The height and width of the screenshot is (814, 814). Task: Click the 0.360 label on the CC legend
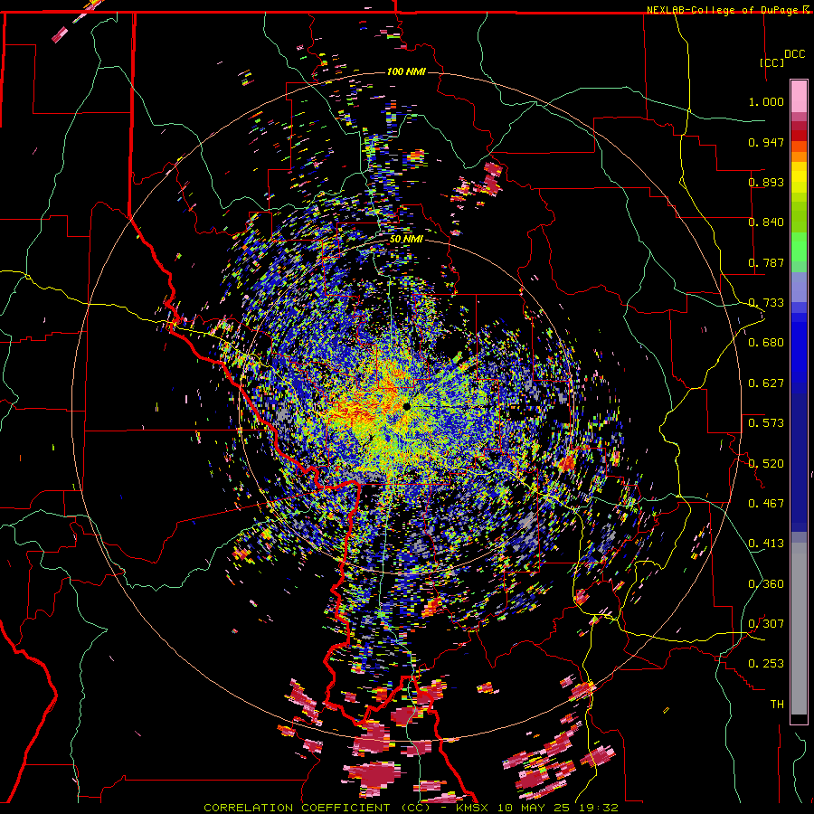[x=766, y=584]
